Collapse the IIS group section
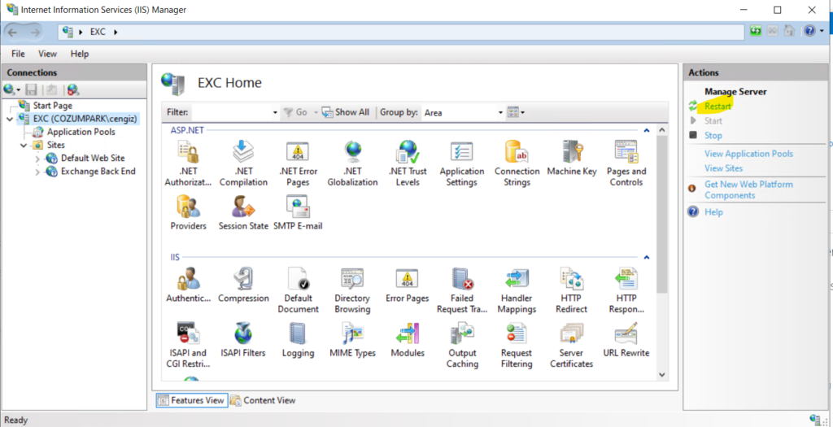The image size is (833, 427). click(x=647, y=258)
